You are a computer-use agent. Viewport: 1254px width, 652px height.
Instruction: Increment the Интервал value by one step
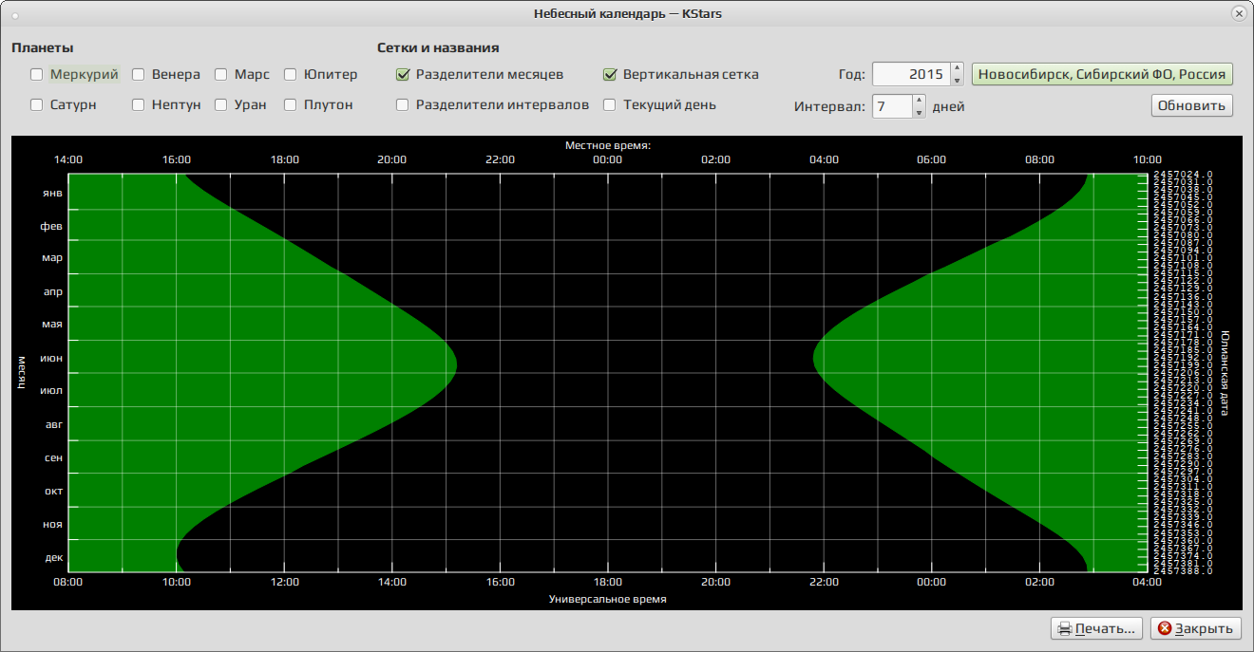(919, 101)
